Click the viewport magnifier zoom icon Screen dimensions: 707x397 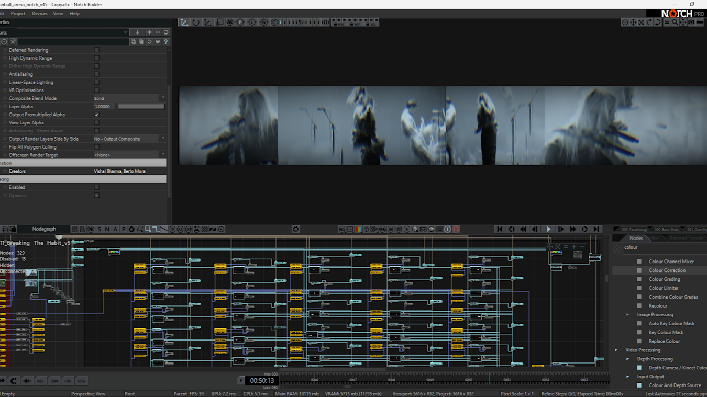click(x=675, y=22)
